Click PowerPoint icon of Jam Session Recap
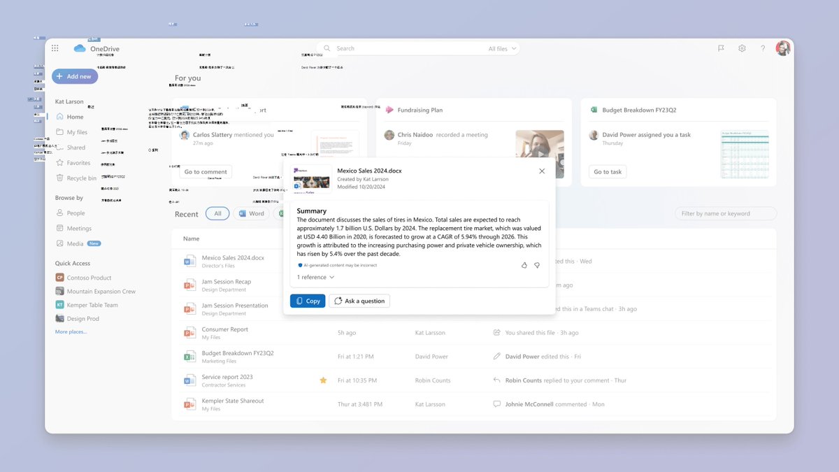 click(x=189, y=285)
